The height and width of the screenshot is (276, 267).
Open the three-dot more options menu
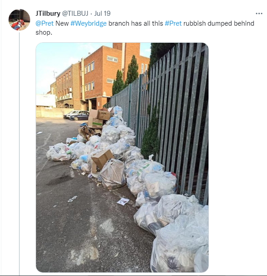point(259,14)
